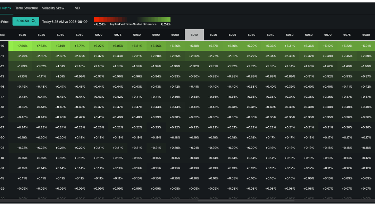The height and width of the screenshot is (207, 375).
Task: Open the Volatility Skew tab
Action: 53,8
